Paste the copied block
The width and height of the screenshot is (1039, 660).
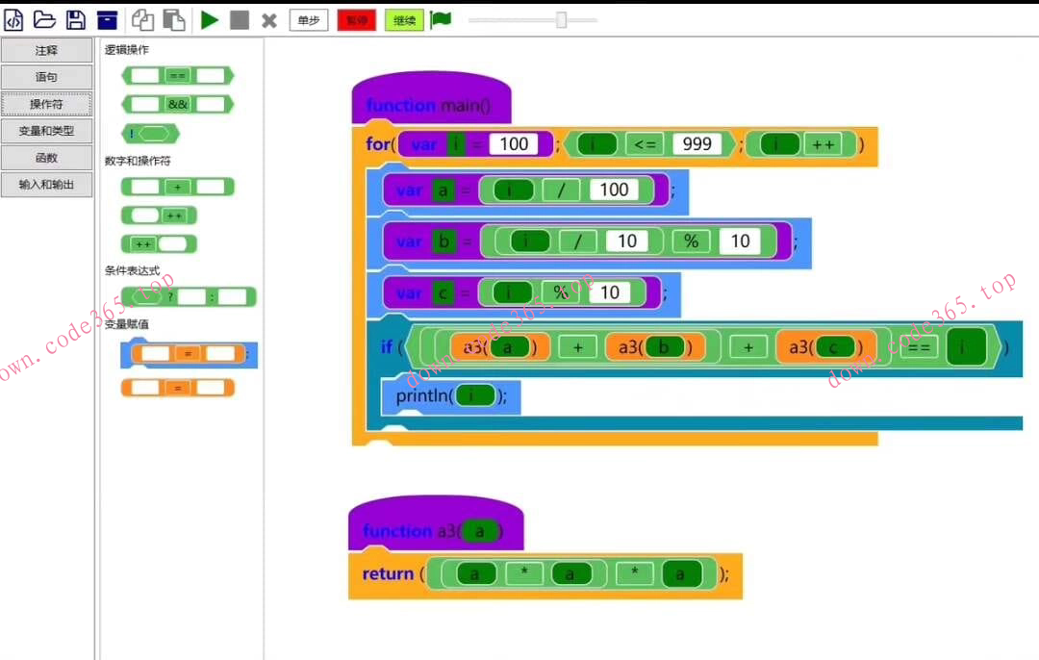point(173,20)
